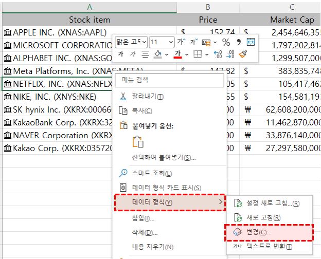This screenshot has width=321, height=259.
Task: Click the format painter brush
Action: [243, 54]
